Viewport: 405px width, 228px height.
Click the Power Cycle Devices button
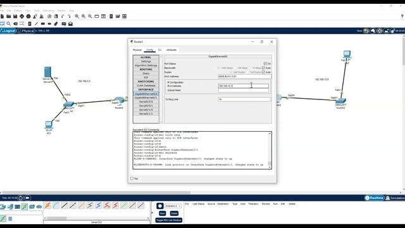coord(21,198)
